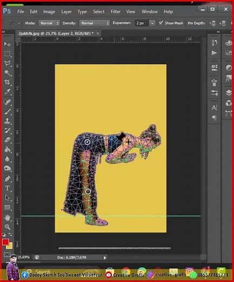234x282 pixels.
Task: Select the Brush tool
Action: [x=7, y=111]
